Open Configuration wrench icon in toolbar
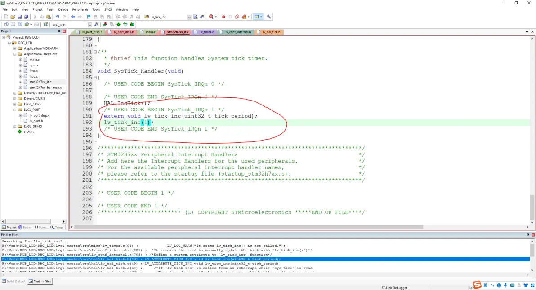 269,17
